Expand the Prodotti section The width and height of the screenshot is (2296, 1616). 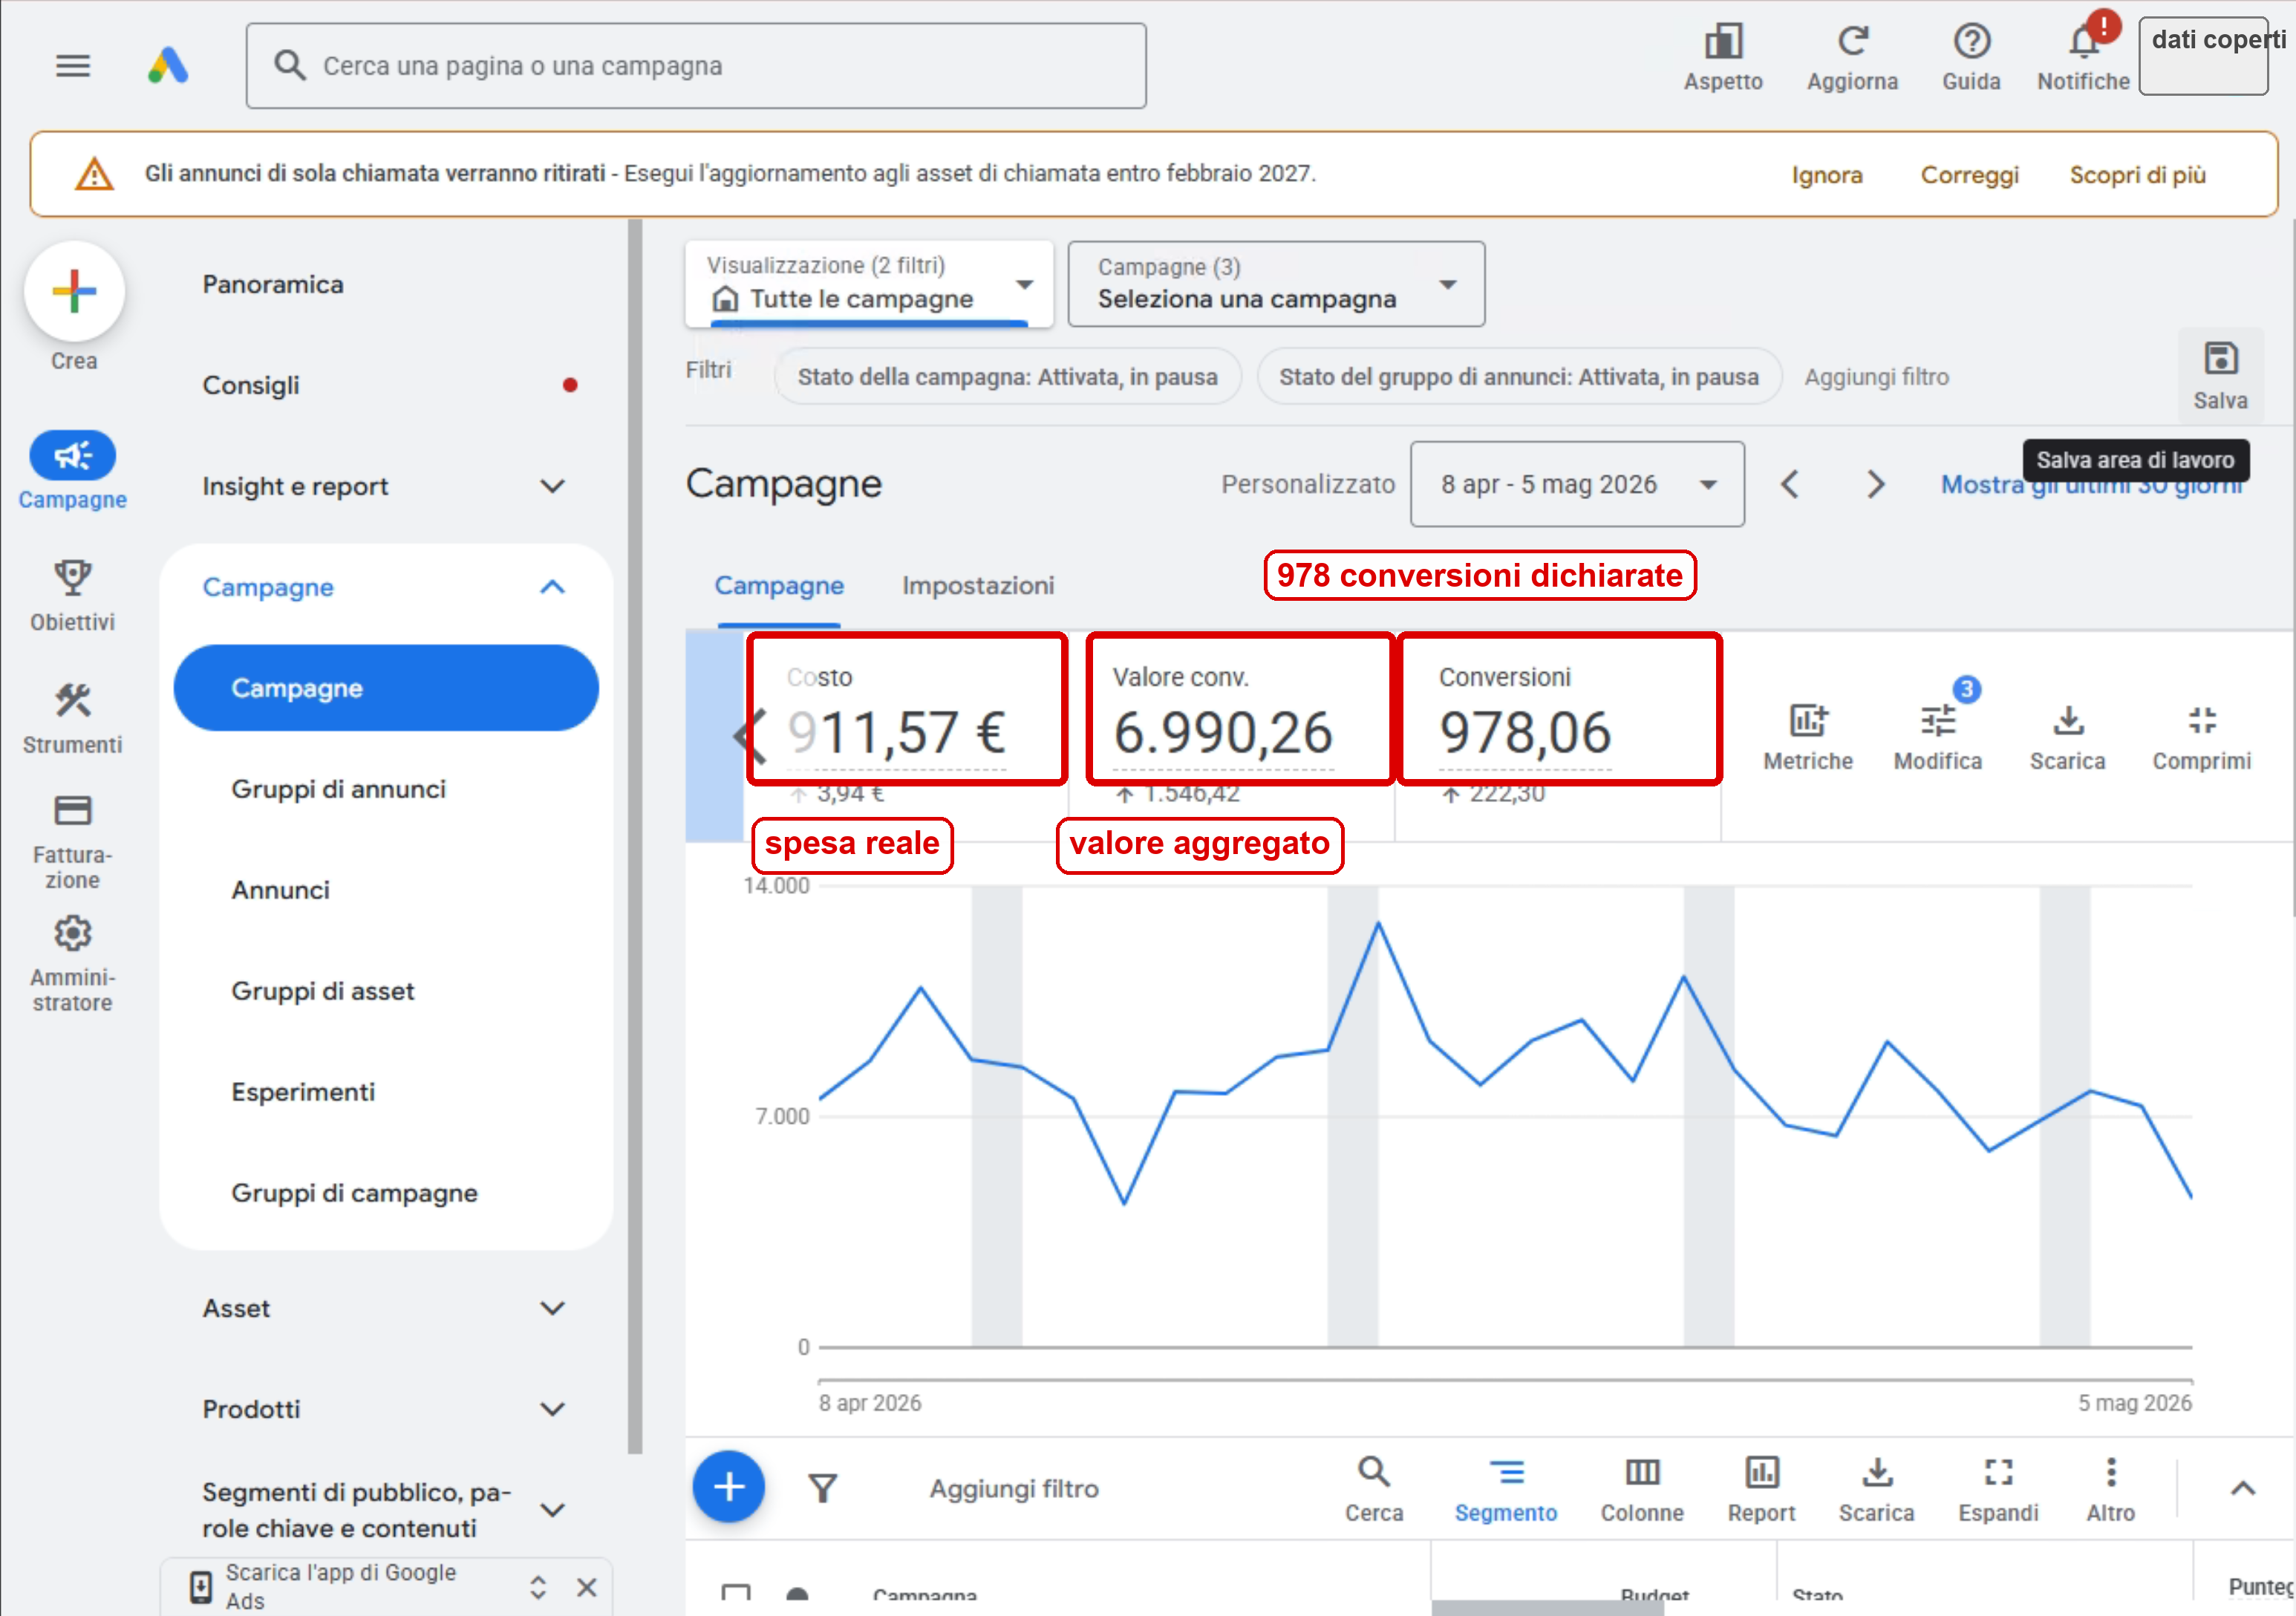coord(552,1410)
